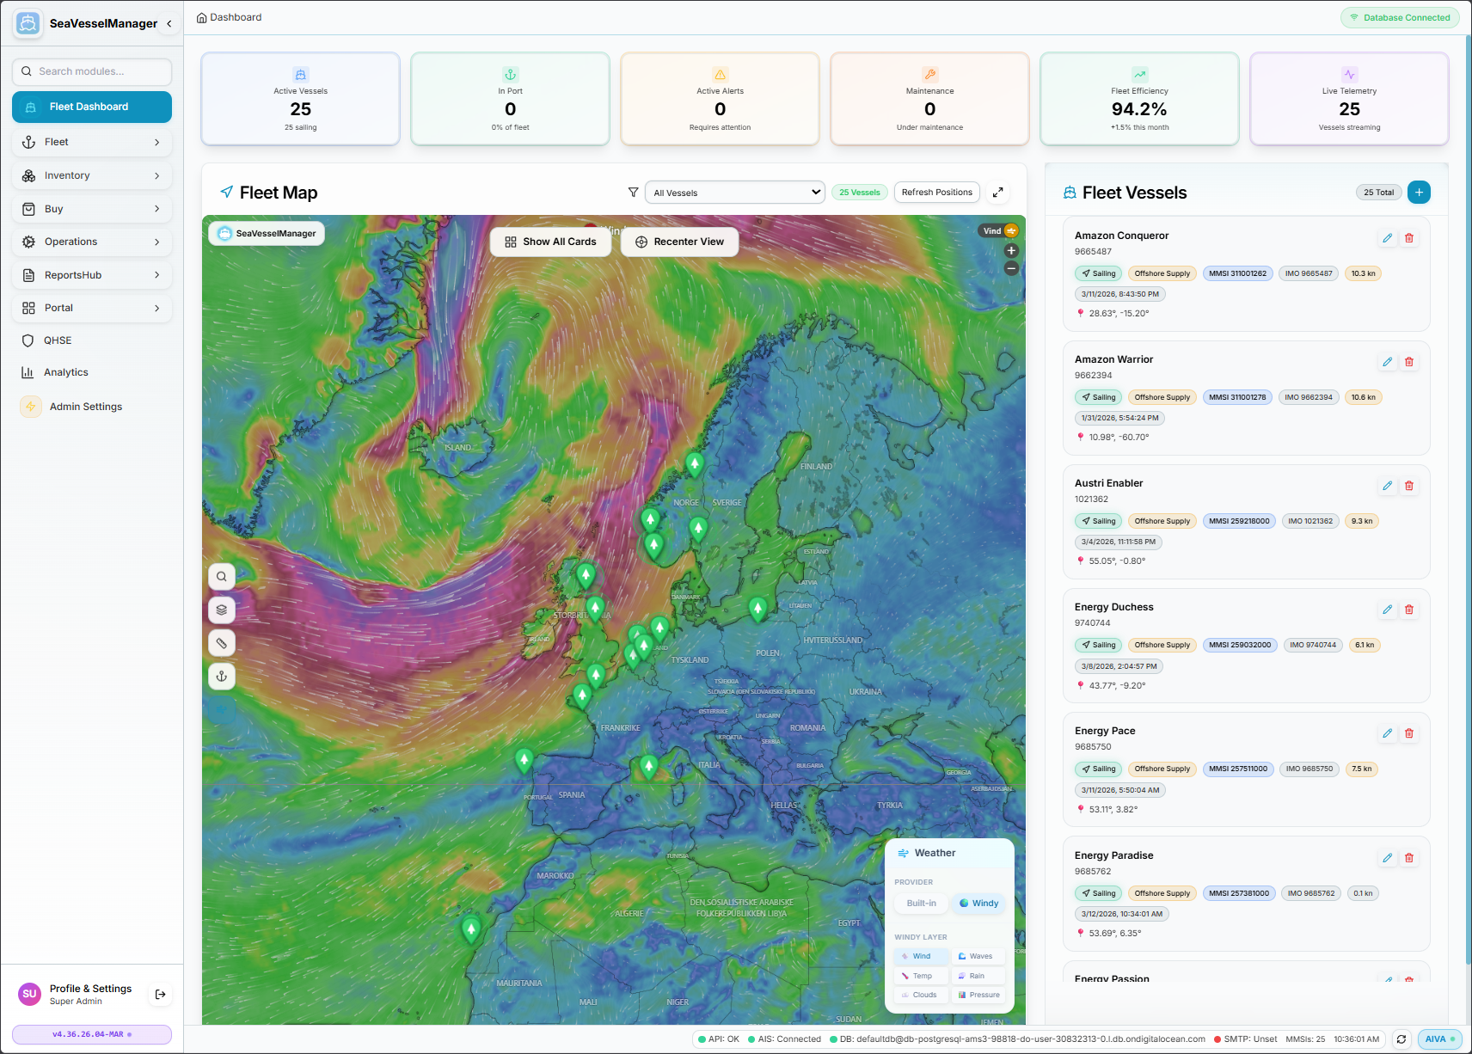
Task: Edit the Amazon Conqueror vessel entry
Action: 1387,237
